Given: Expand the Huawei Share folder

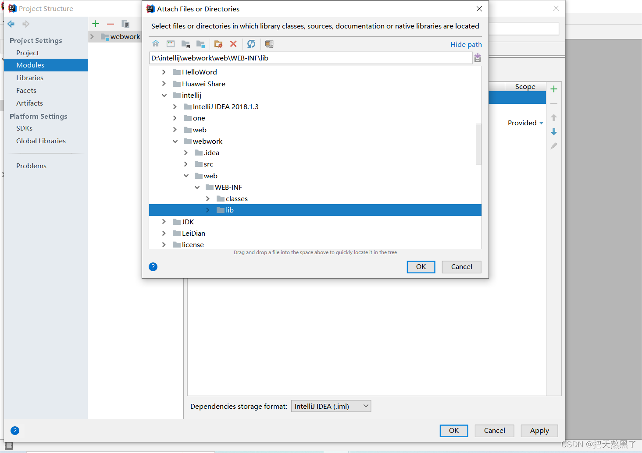Looking at the screenshot, I should point(164,84).
